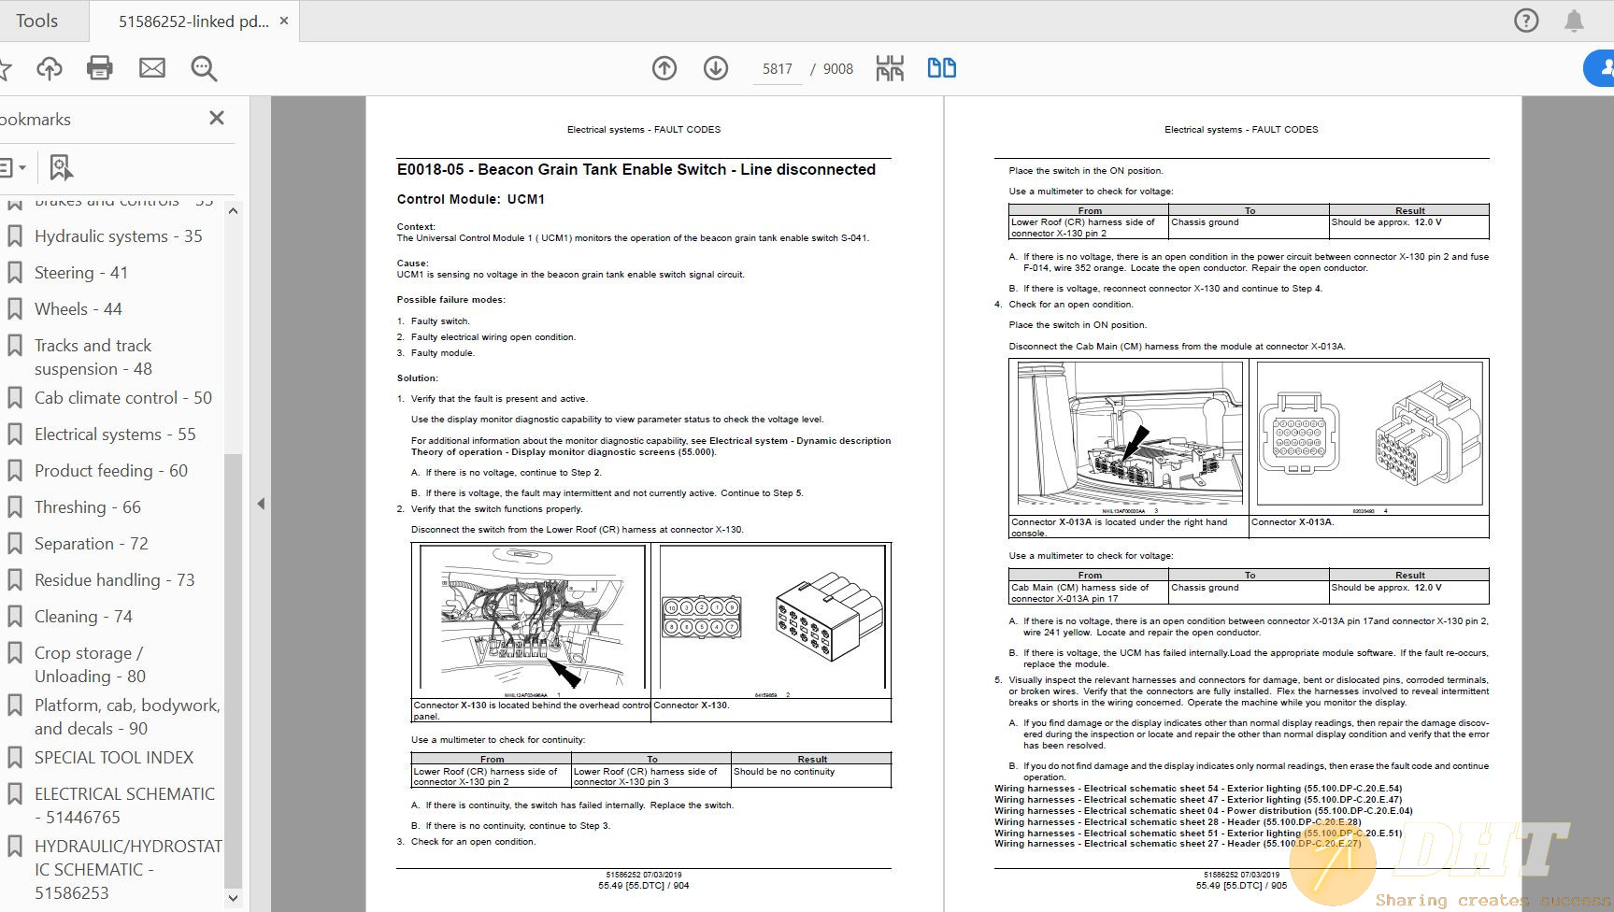Go to previous page arrow
1614x912 pixels.
pyautogui.click(x=664, y=68)
